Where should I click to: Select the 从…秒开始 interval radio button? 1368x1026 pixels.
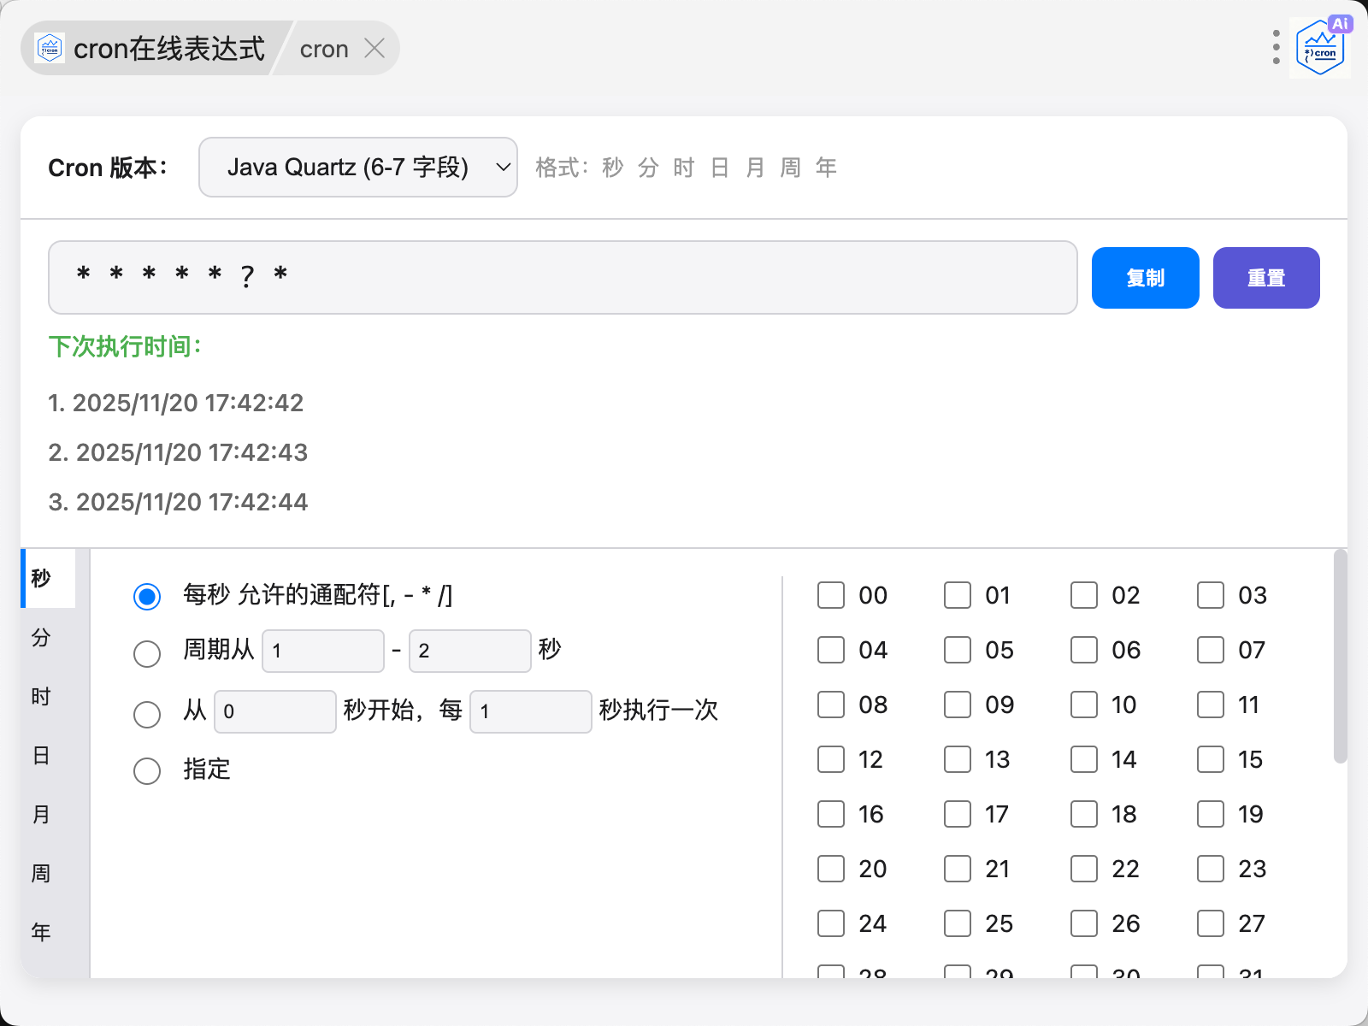click(147, 713)
